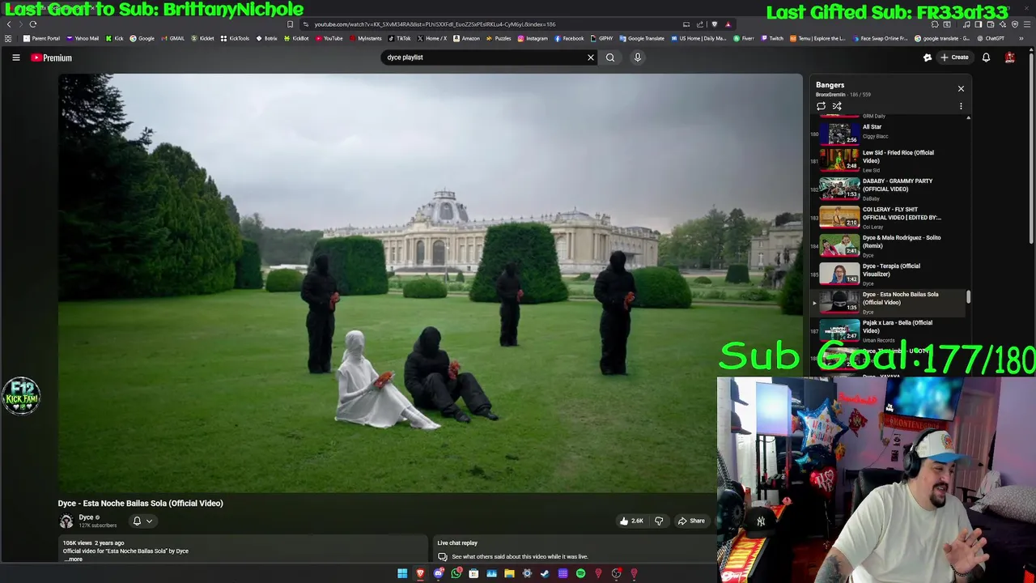Go to YouTube Premium home logo
1036x583 pixels.
point(52,57)
